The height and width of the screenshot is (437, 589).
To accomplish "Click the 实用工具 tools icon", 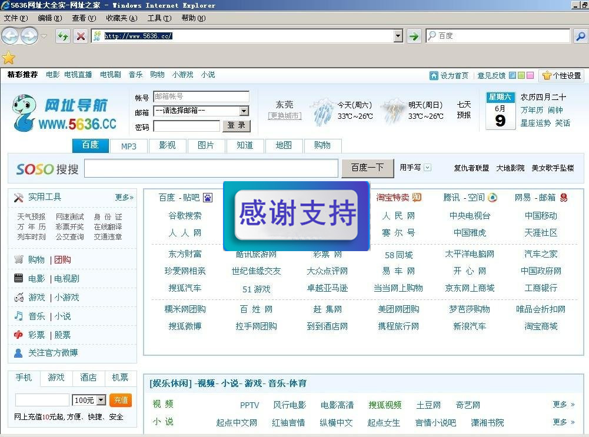I will (18, 198).
